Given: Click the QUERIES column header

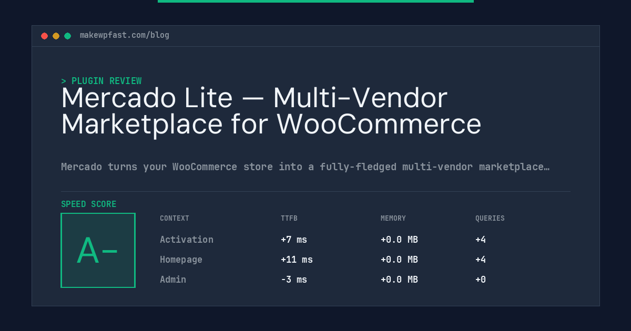Looking at the screenshot, I should pos(490,219).
